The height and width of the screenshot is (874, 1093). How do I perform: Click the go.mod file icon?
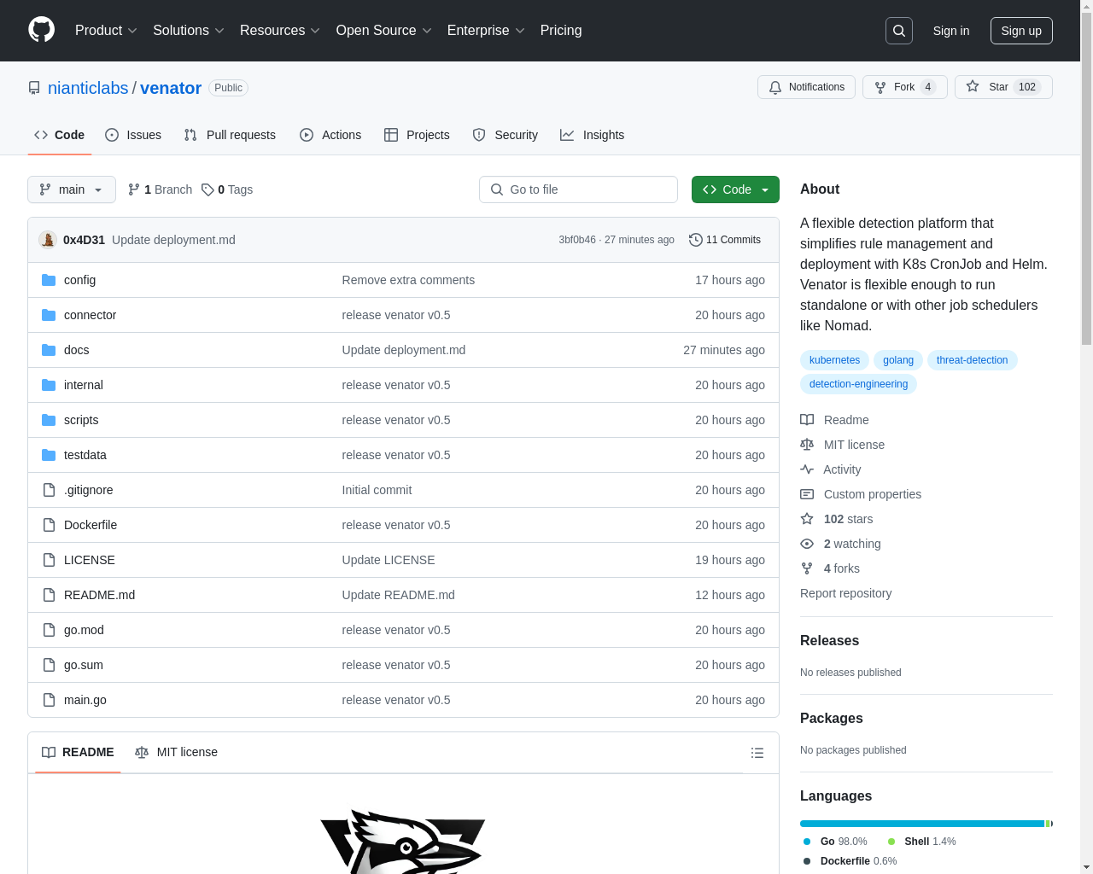(49, 630)
